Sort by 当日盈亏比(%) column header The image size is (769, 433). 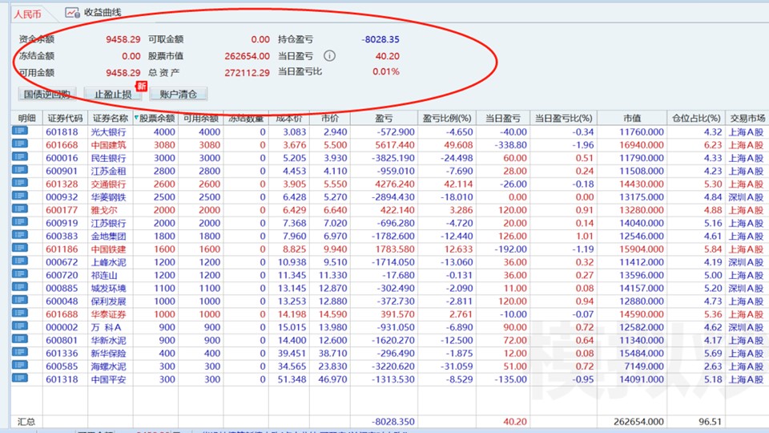(563, 119)
